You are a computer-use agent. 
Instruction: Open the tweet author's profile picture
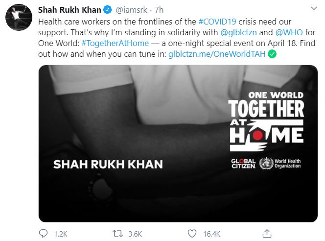(x=19, y=22)
